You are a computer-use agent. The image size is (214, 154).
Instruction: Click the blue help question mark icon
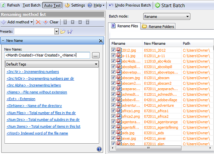point(99,149)
